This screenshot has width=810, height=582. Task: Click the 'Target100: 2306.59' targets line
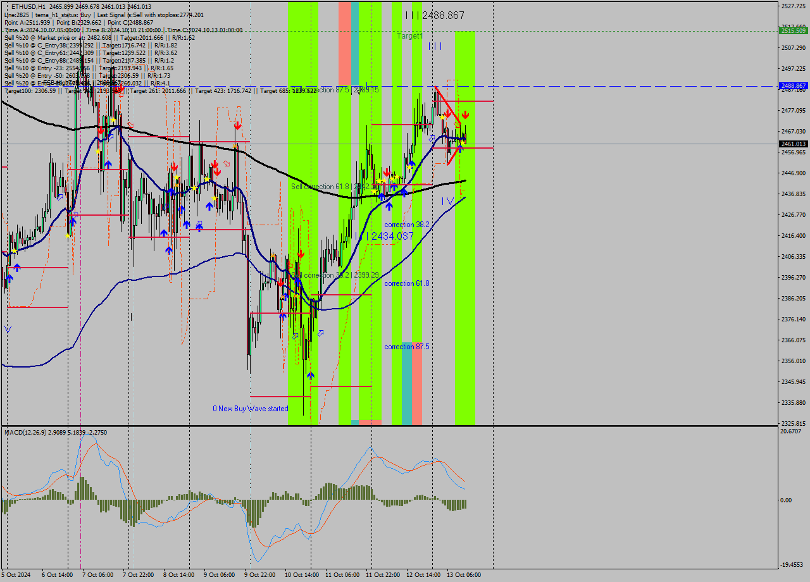point(160,91)
